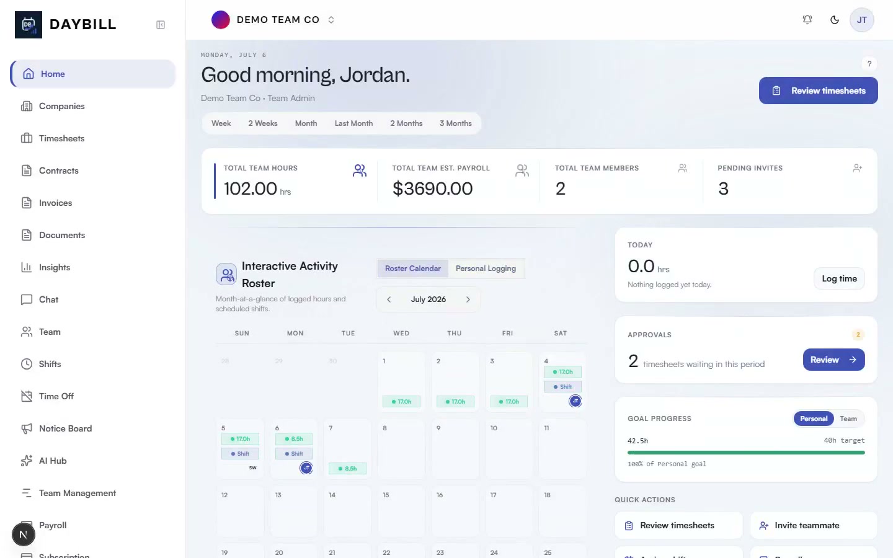The width and height of the screenshot is (893, 558).
Task: Click the Time Off calendar icon
Action: click(x=27, y=396)
